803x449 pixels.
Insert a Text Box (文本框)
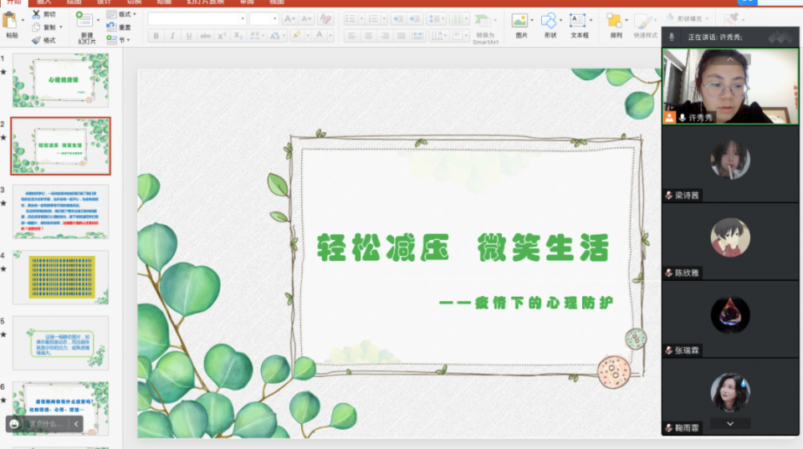tap(579, 20)
